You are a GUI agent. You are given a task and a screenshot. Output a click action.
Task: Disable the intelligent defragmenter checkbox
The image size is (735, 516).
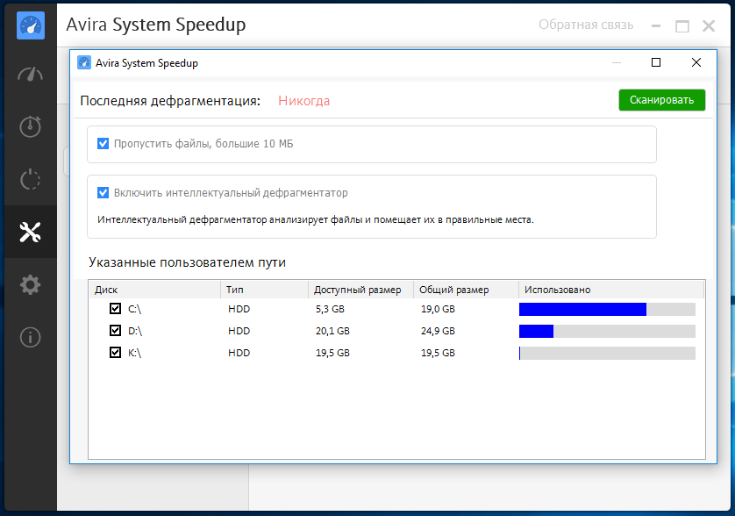pyautogui.click(x=103, y=193)
